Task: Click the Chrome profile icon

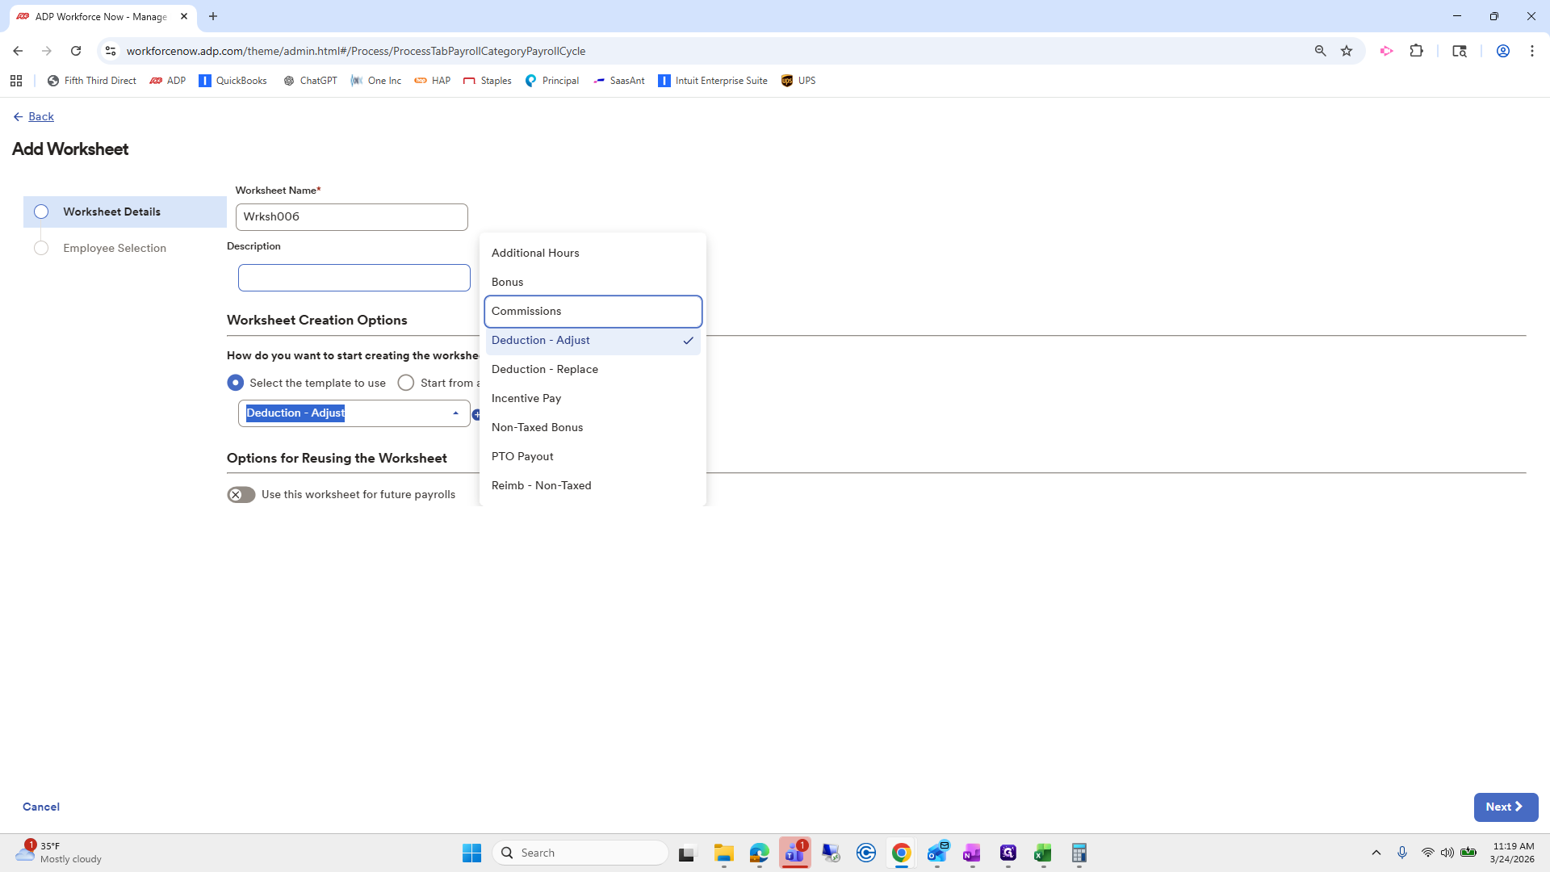Action: pyautogui.click(x=1502, y=51)
